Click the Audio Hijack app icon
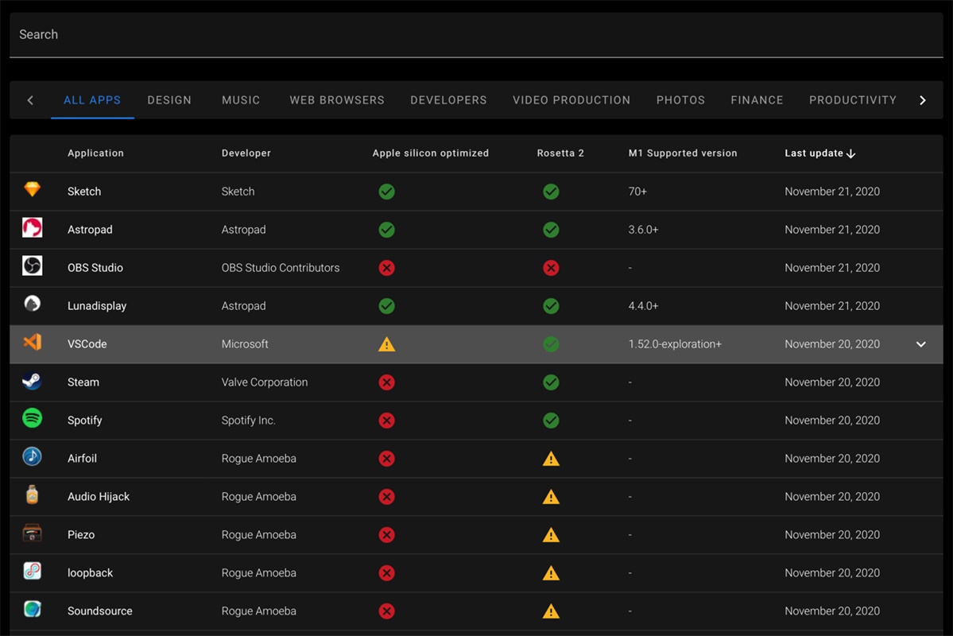This screenshot has height=636, width=953. click(x=33, y=494)
